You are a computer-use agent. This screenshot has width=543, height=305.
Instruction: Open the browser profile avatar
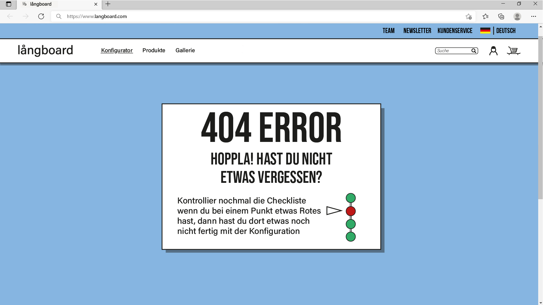pyautogui.click(x=517, y=16)
